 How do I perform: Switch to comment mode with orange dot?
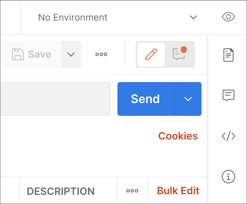point(180,54)
